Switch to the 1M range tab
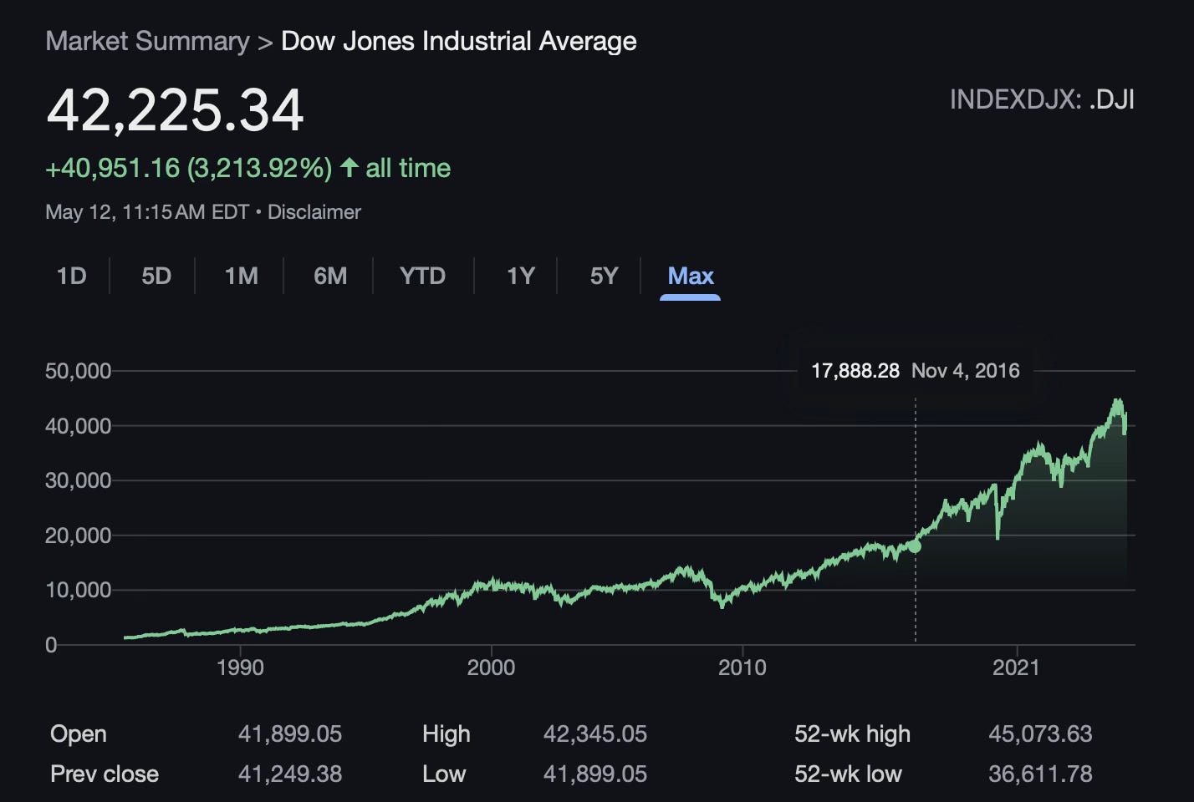Image resolution: width=1194 pixels, height=802 pixels. pyautogui.click(x=242, y=276)
